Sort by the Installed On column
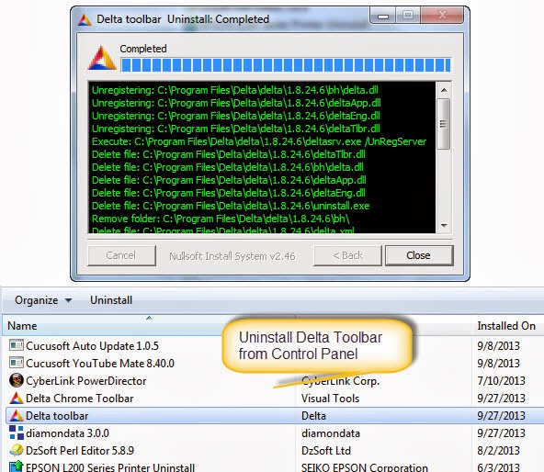Image resolution: width=544 pixels, height=472 pixels. pos(506,326)
